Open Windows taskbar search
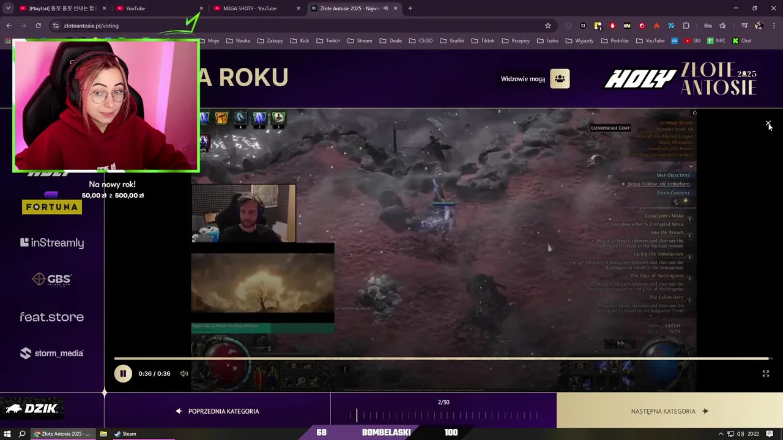 [22, 433]
